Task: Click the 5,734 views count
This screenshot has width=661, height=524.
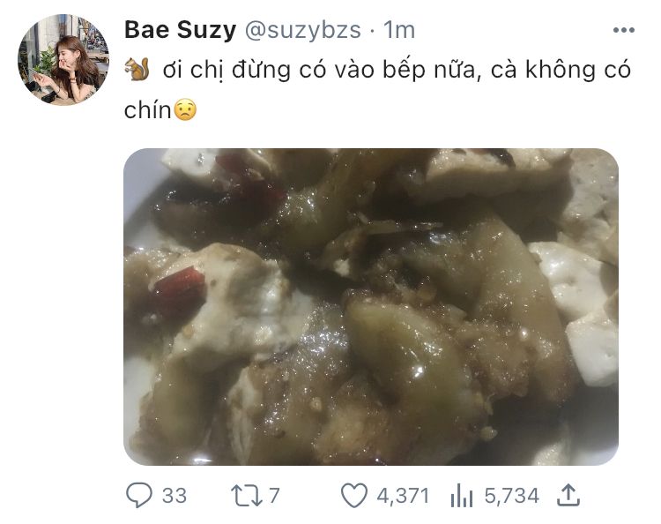Action: point(512,495)
